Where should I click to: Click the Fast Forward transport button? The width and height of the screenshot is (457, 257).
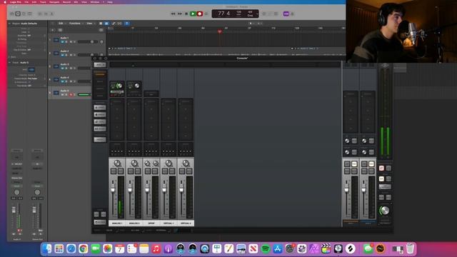pyautogui.click(x=180, y=14)
